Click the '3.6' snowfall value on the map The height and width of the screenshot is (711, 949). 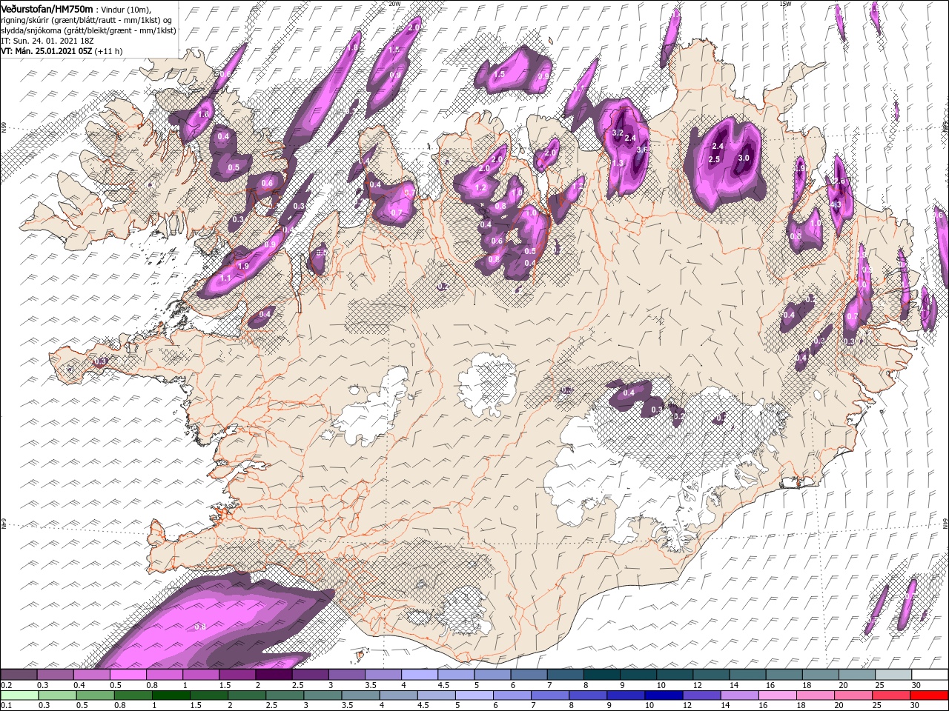pyautogui.click(x=642, y=150)
